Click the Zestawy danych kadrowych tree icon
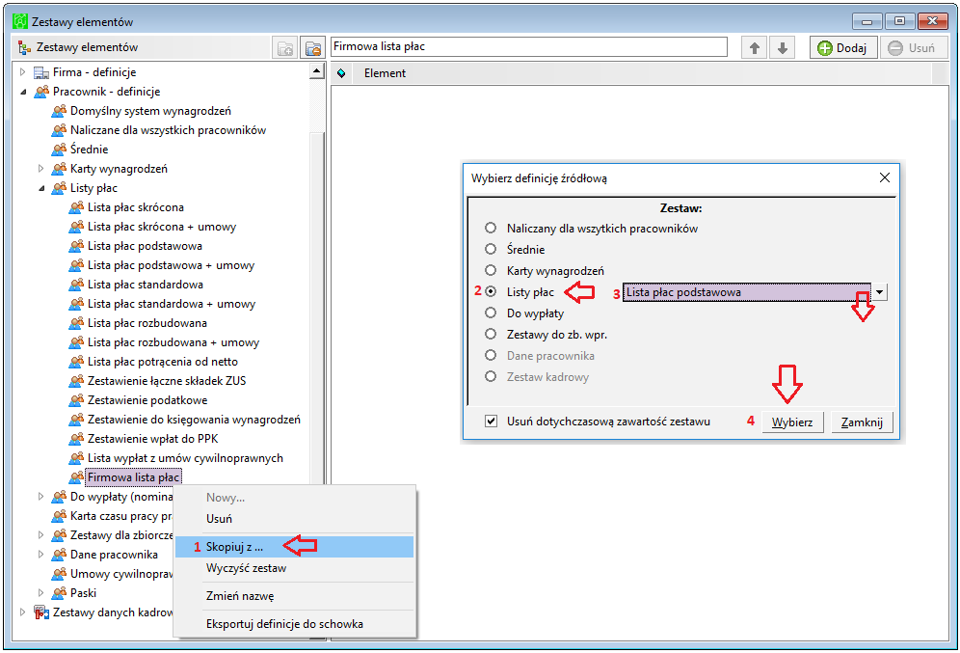This screenshot has height=653, width=960. [x=41, y=612]
